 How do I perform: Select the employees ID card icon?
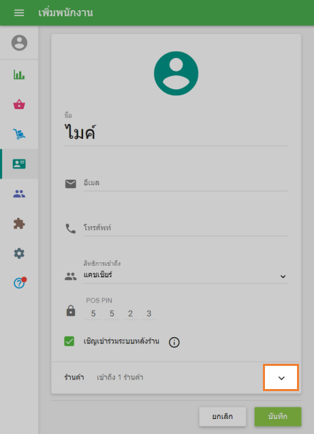tap(19, 164)
